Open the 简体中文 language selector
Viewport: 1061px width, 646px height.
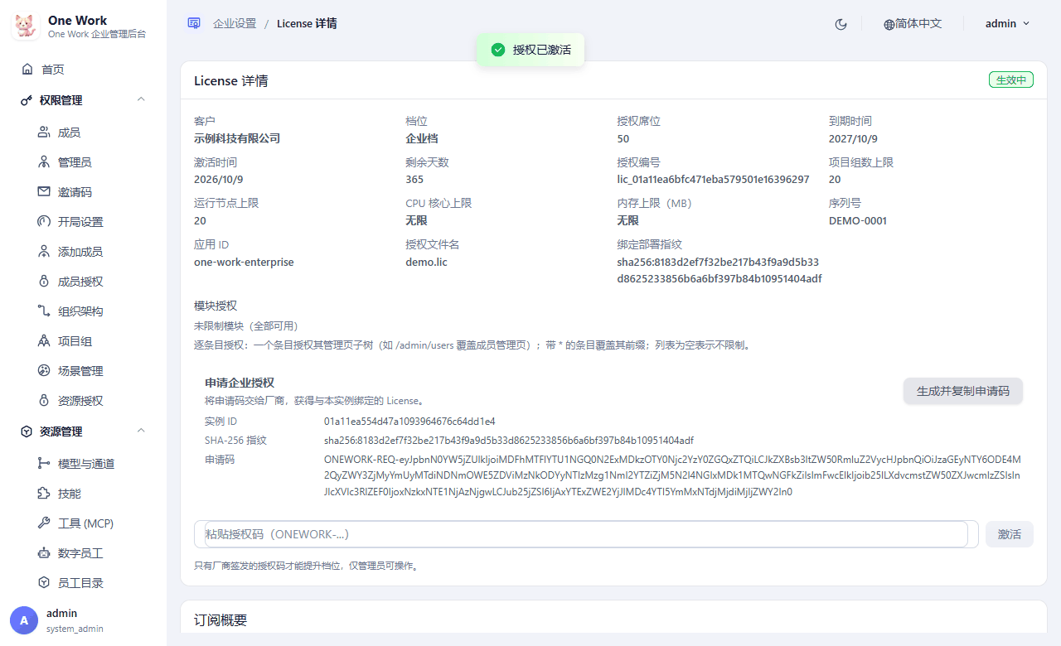click(x=913, y=24)
